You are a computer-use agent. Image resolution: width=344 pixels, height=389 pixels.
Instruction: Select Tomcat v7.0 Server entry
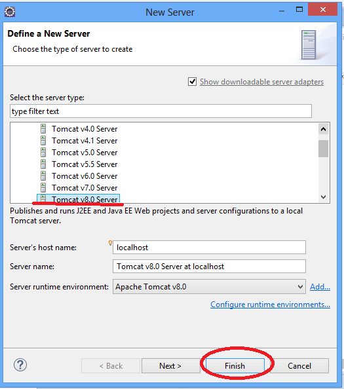point(85,188)
